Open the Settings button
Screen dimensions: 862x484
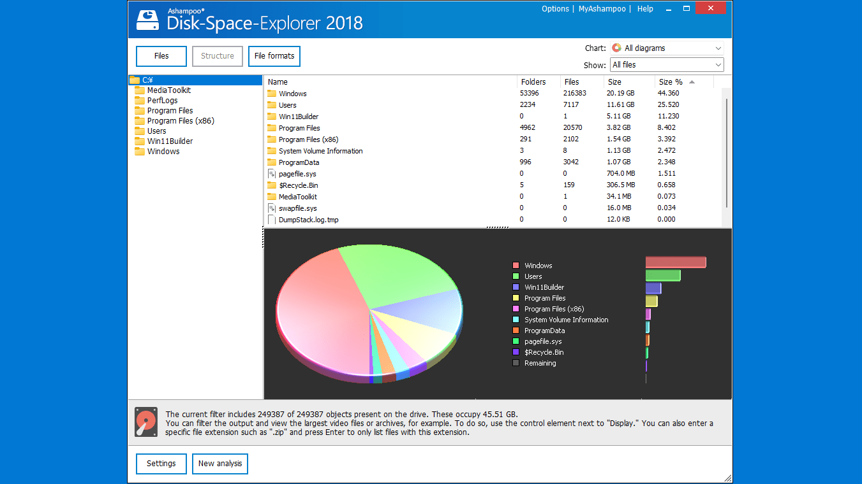click(161, 464)
